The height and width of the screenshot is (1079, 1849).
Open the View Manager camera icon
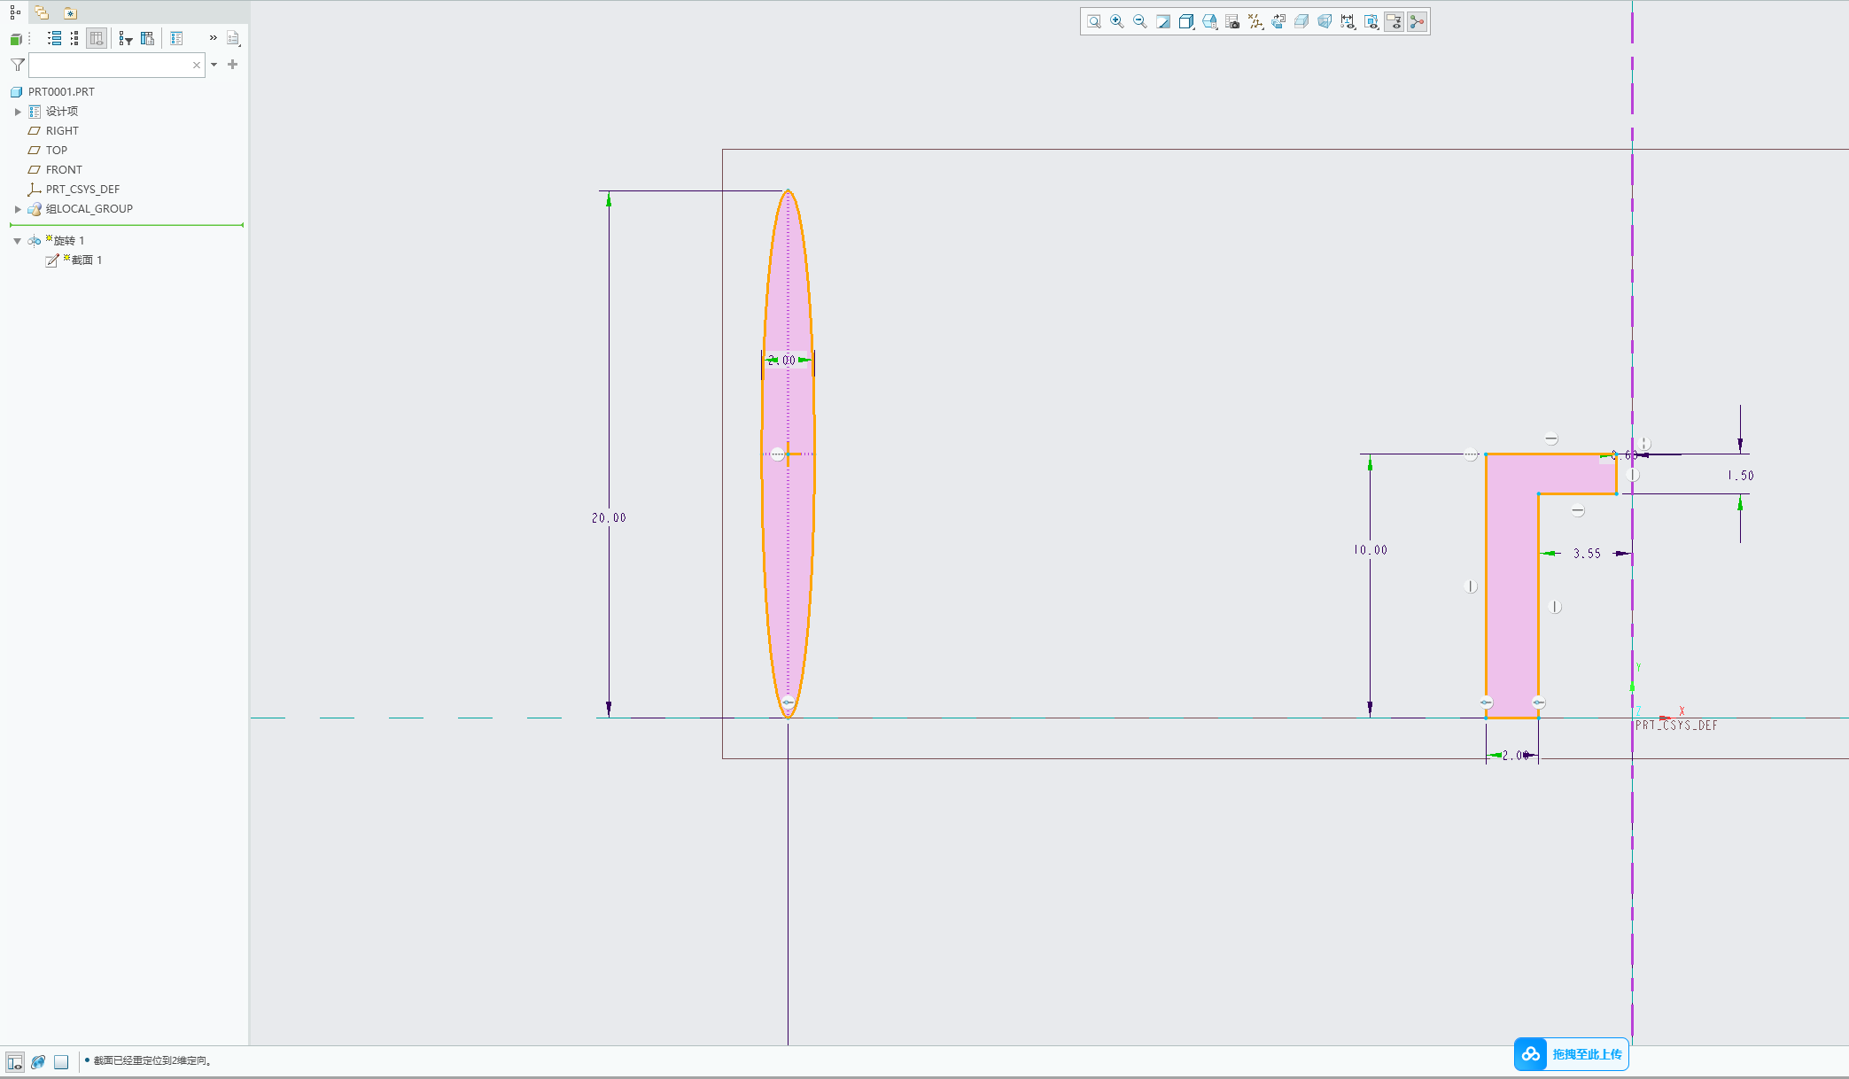tap(1232, 21)
